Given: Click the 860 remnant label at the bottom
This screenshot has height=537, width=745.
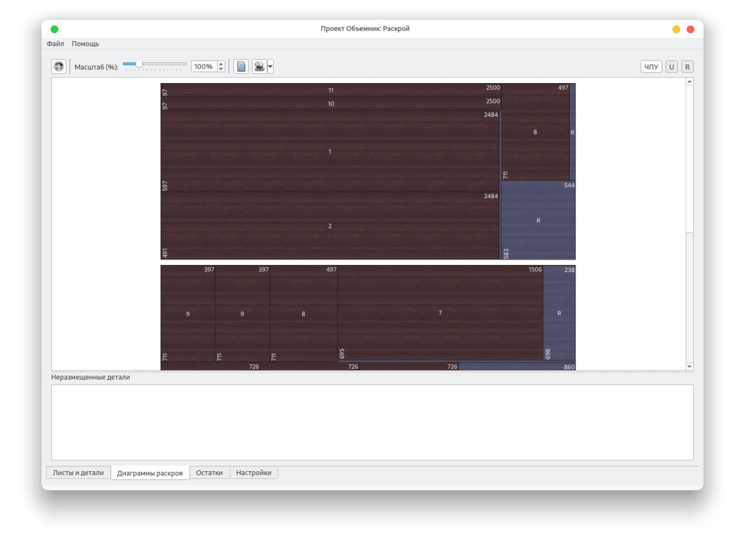Looking at the screenshot, I should 569,367.
